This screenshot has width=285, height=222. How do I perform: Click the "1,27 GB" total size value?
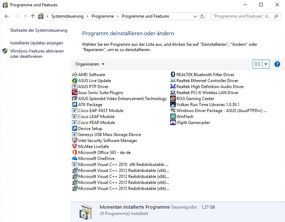pos(208,207)
